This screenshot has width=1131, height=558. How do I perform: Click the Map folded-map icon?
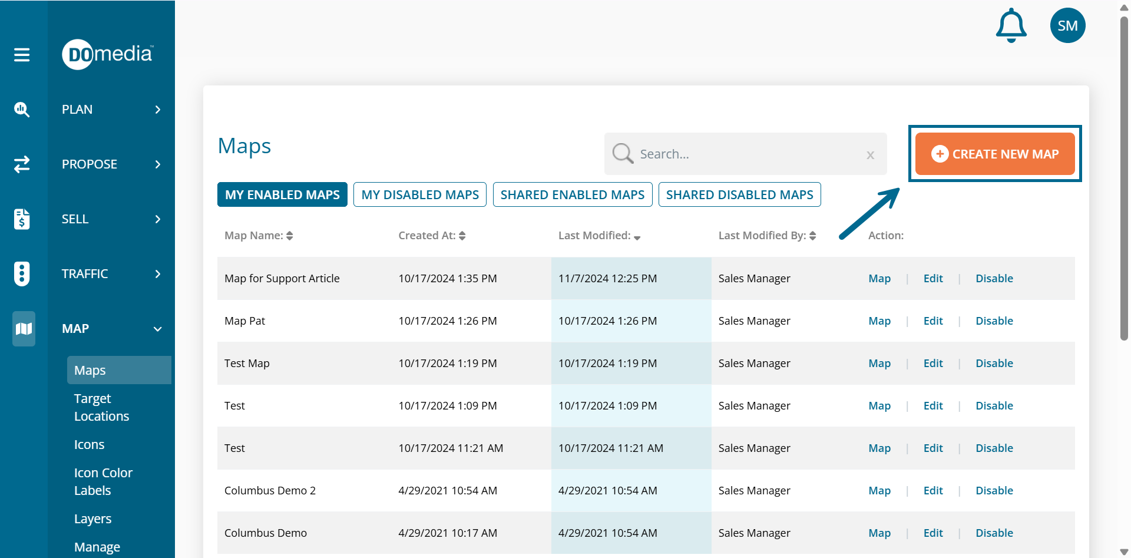click(24, 329)
